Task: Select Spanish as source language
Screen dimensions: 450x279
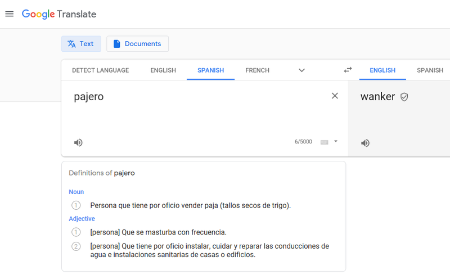Action: pos(210,70)
